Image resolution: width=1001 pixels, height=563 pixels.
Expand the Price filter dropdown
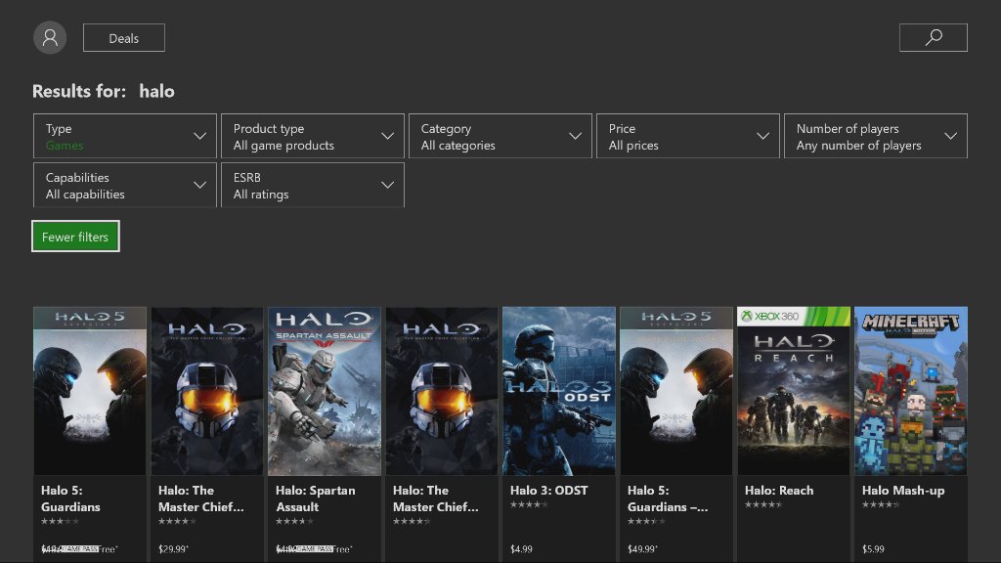coord(687,136)
